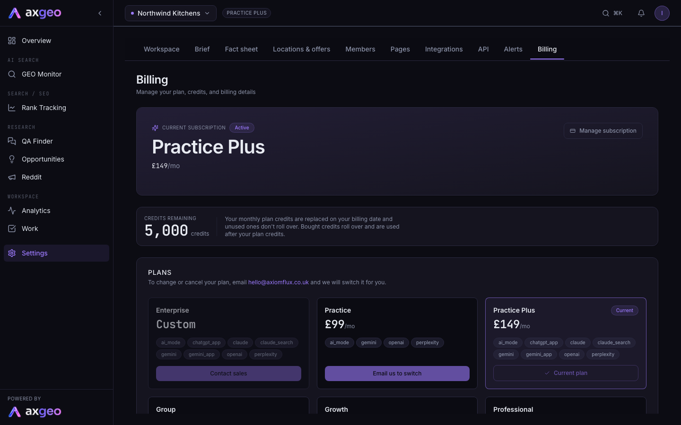Click the powered by axgeo footer logo
This screenshot has height=425, width=681.
point(35,412)
